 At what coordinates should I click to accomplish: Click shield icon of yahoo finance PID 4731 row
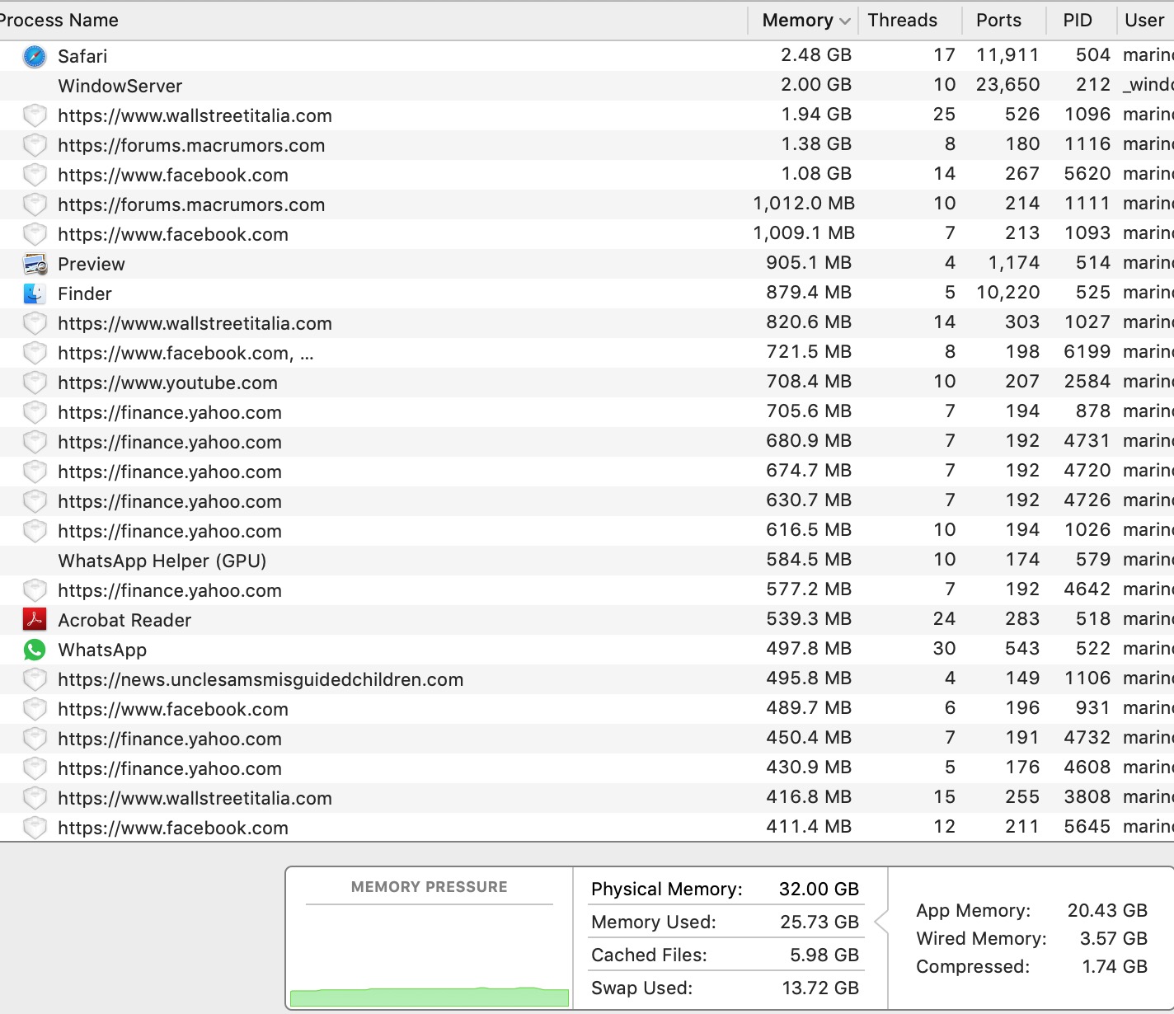pyautogui.click(x=35, y=442)
